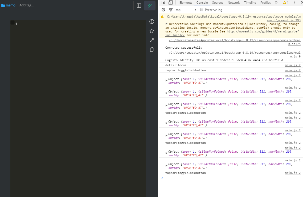Enable the Preserve log checkbox
303x197 pixels.
tap(202, 10)
